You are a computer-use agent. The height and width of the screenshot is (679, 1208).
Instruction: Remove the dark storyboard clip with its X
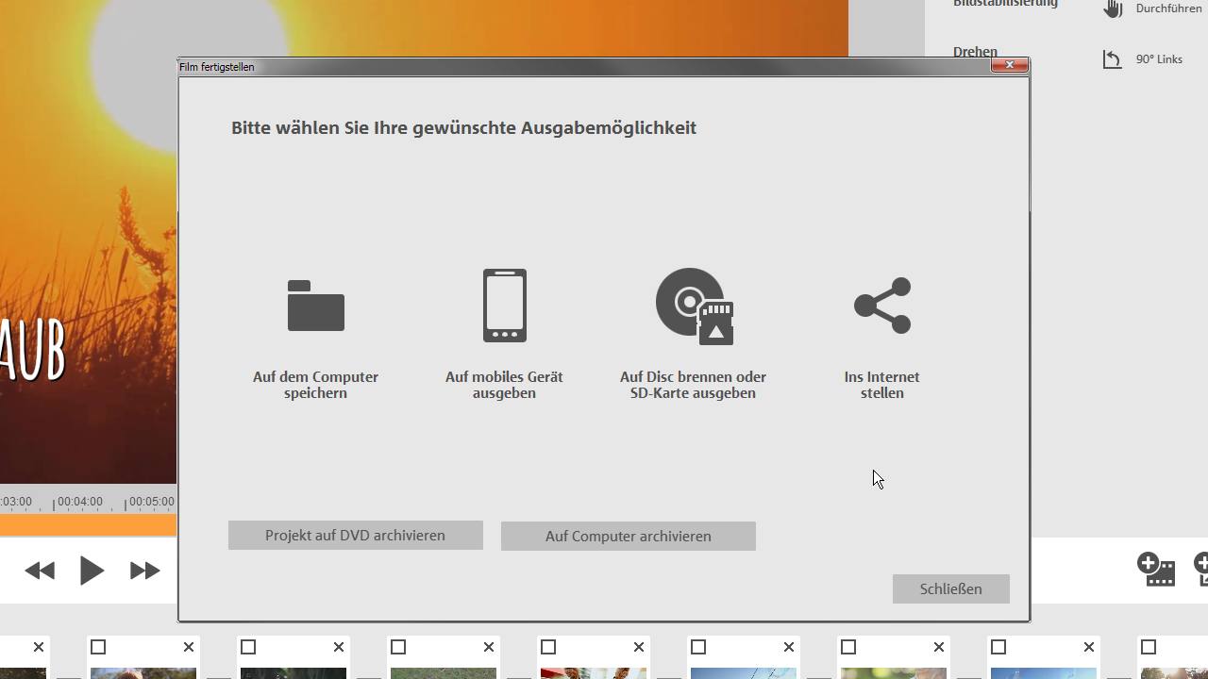[x=339, y=647]
